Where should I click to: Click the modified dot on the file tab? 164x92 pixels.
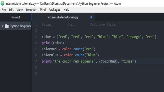91,17
